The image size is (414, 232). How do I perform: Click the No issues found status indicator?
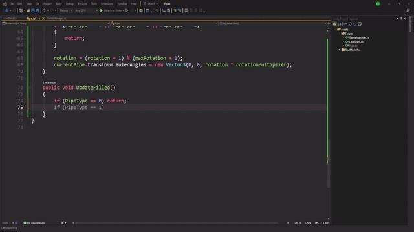click(34, 223)
